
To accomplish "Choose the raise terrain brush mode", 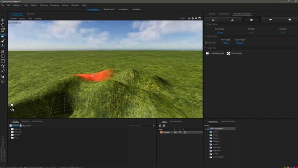I will [x=232, y=20].
